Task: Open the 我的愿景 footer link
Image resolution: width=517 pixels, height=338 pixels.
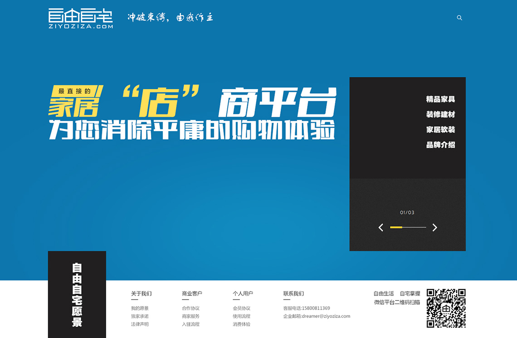Action: (140, 308)
